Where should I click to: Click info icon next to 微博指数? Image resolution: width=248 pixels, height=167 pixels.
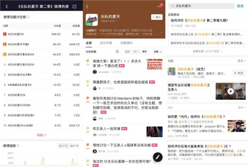point(18,145)
